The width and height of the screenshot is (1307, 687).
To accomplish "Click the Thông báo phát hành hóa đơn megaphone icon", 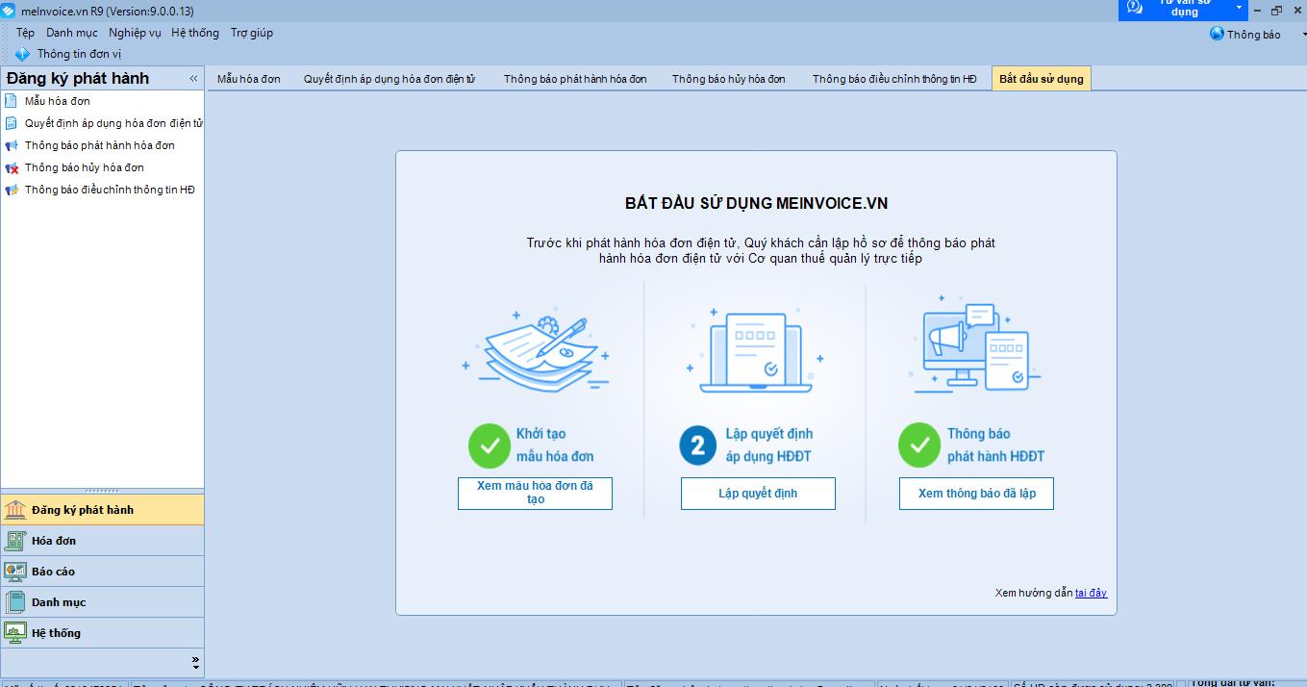I will pyautogui.click(x=11, y=146).
